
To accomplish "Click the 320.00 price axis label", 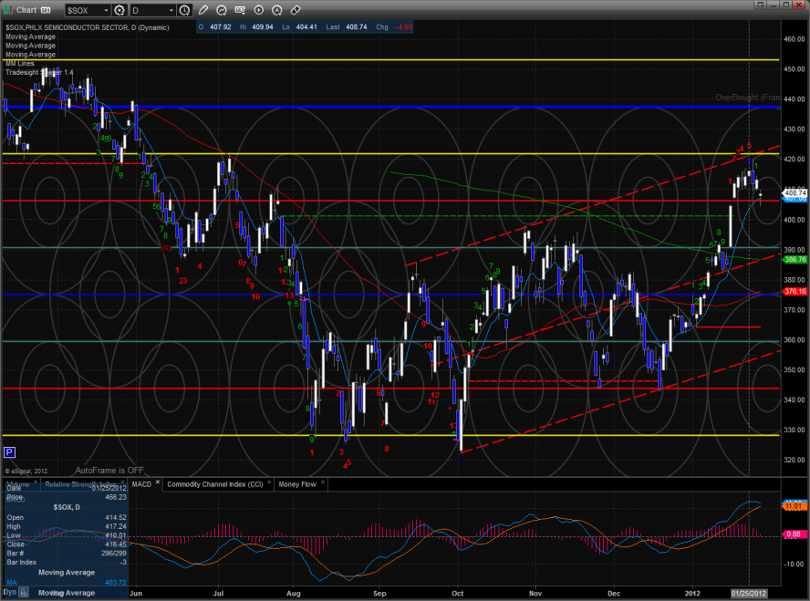I will tap(794, 460).
